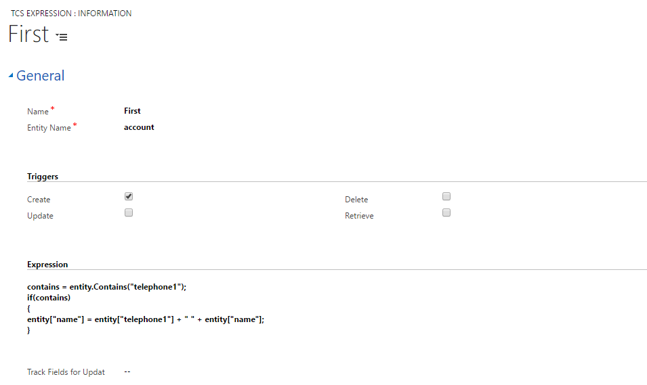Click into the Expression code text
The image size is (647, 385).
146,309
